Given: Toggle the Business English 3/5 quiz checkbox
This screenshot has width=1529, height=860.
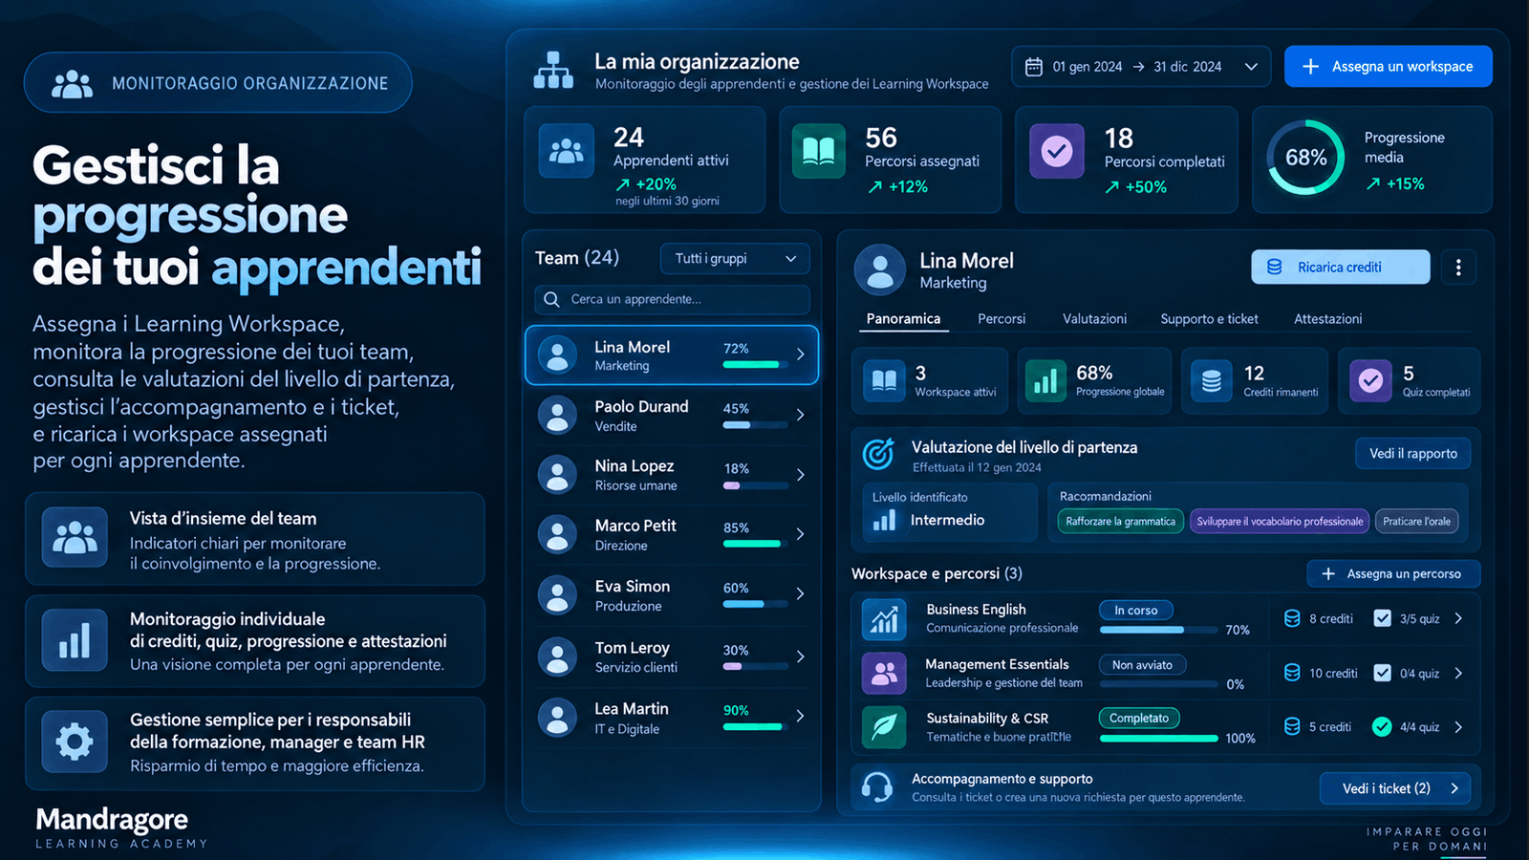Looking at the screenshot, I should [x=1382, y=618].
